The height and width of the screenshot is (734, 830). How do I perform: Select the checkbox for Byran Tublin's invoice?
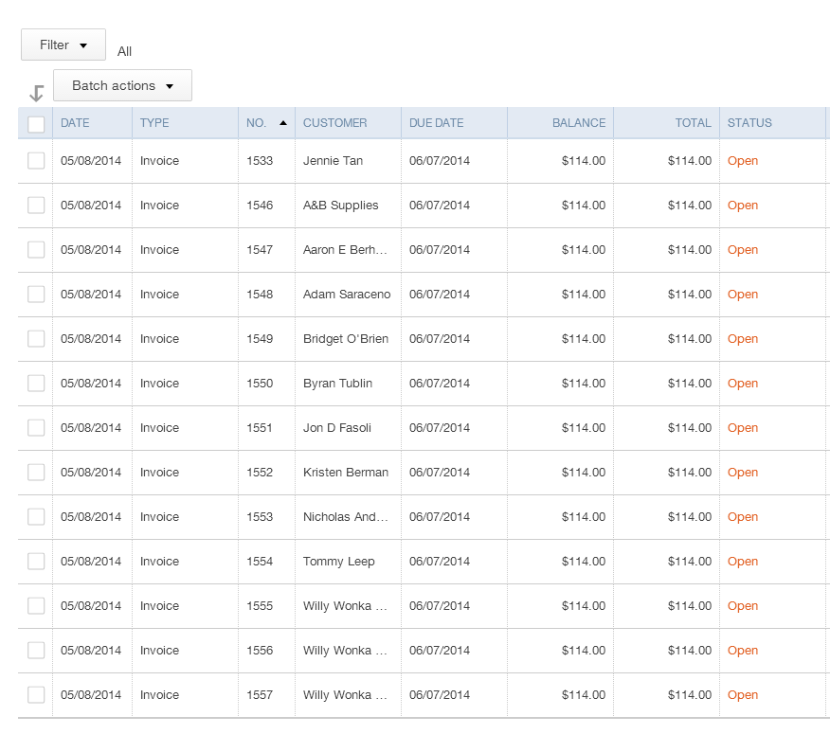click(36, 384)
